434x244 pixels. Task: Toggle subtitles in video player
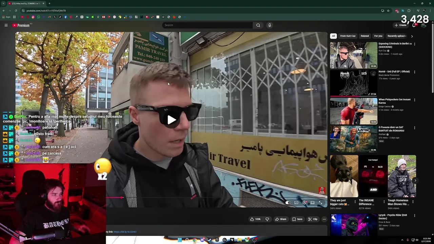point(296,203)
